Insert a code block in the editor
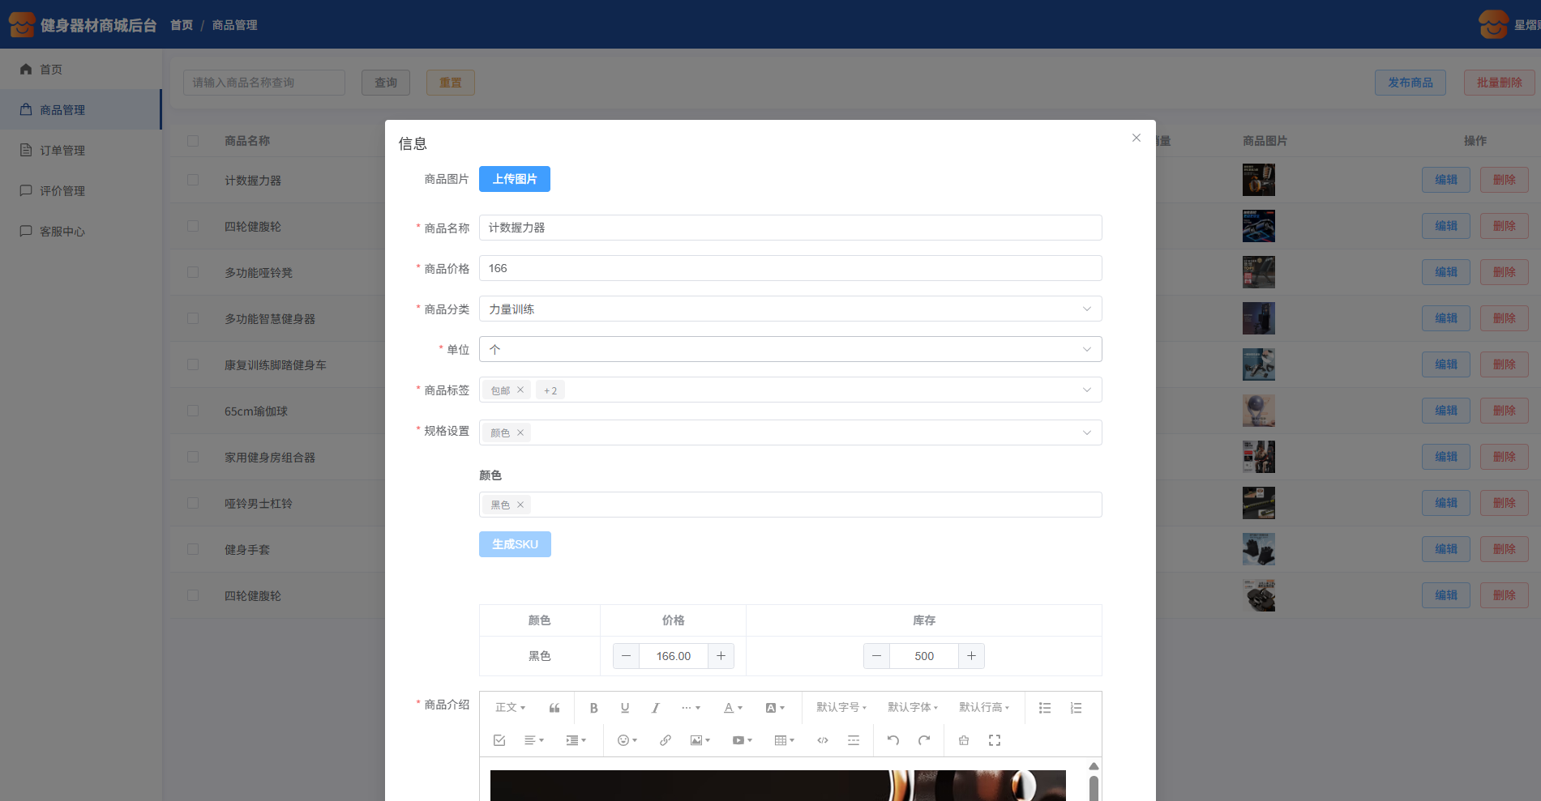The image size is (1541, 801). [x=822, y=740]
